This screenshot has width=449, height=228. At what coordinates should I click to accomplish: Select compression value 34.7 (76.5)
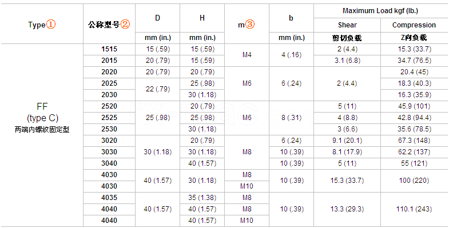414,61
